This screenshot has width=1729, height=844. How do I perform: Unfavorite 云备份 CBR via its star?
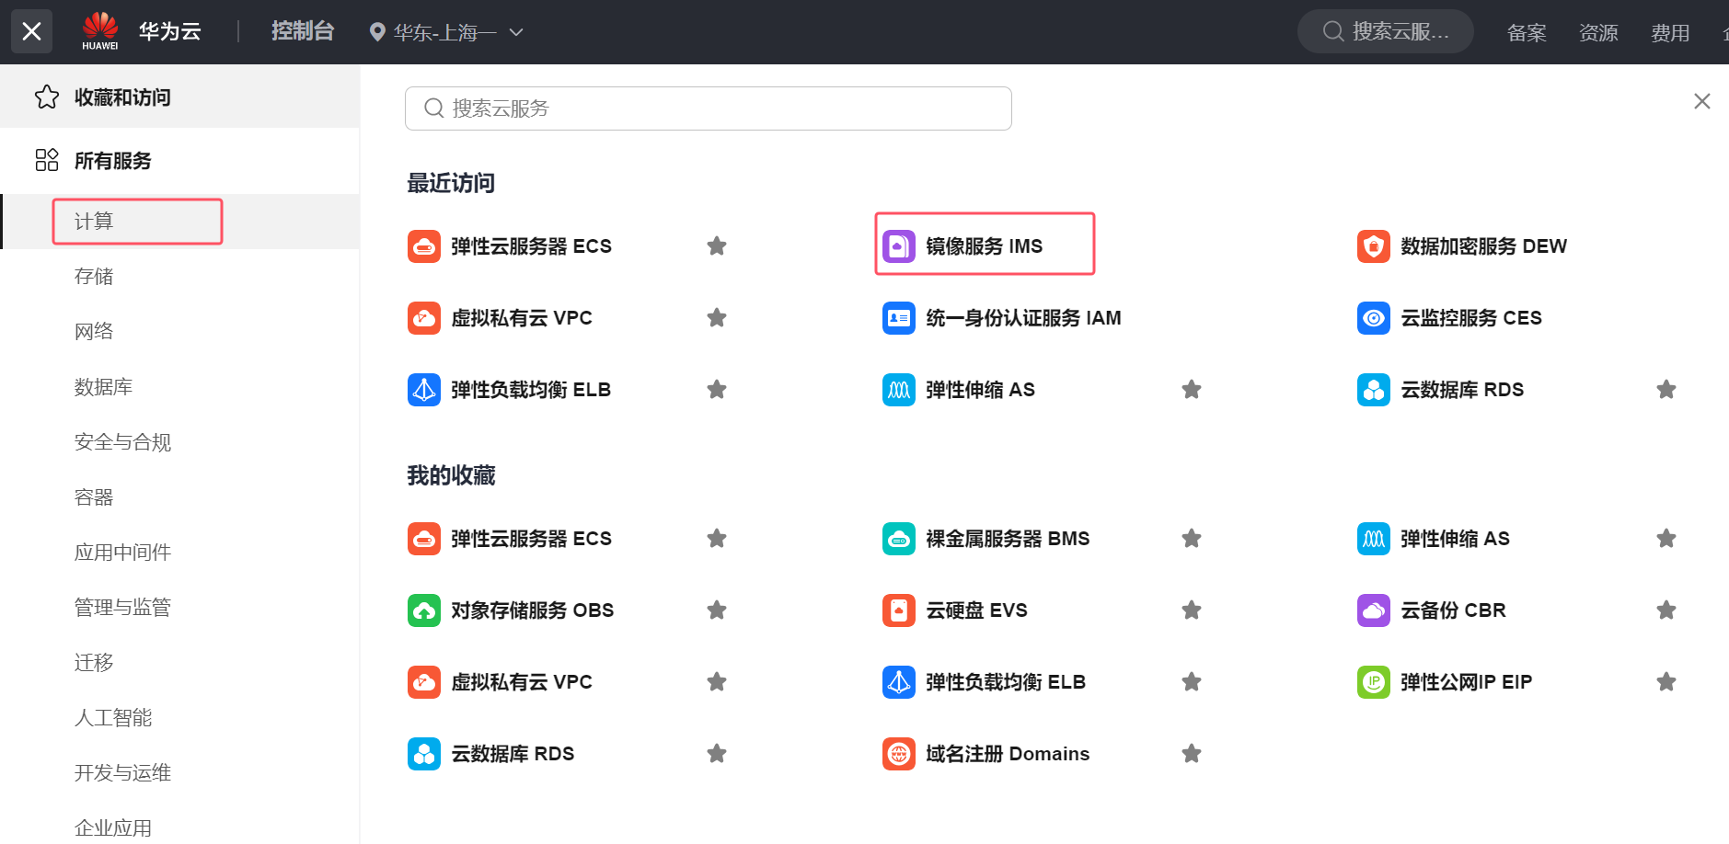tap(1666, 610)
